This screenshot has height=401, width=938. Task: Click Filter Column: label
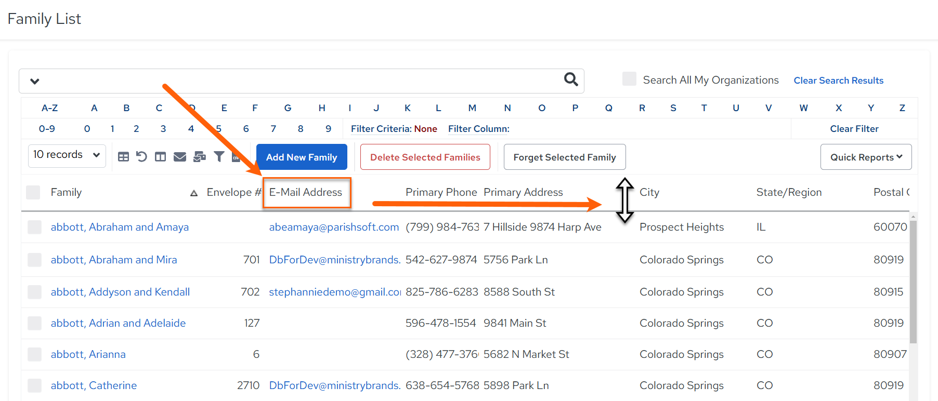coord(479,129)
